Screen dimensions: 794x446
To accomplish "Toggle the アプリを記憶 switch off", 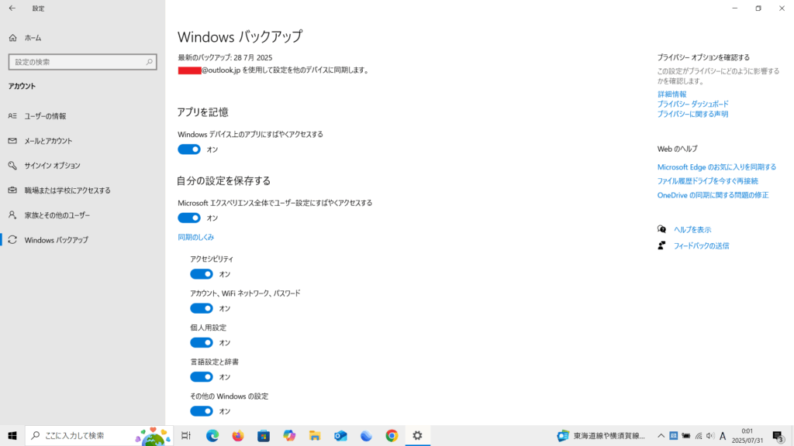I will tap(189, 149).
